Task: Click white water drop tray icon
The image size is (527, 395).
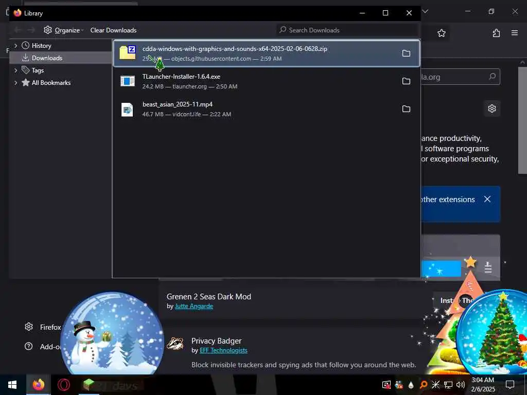Action: (411, 385)
